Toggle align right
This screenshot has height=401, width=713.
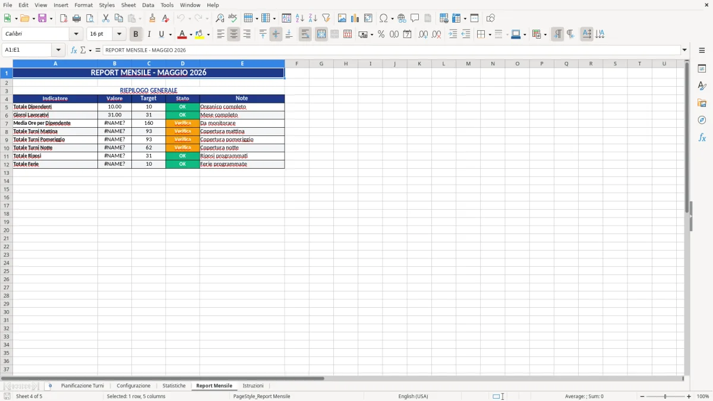click(x=247, y=34)
